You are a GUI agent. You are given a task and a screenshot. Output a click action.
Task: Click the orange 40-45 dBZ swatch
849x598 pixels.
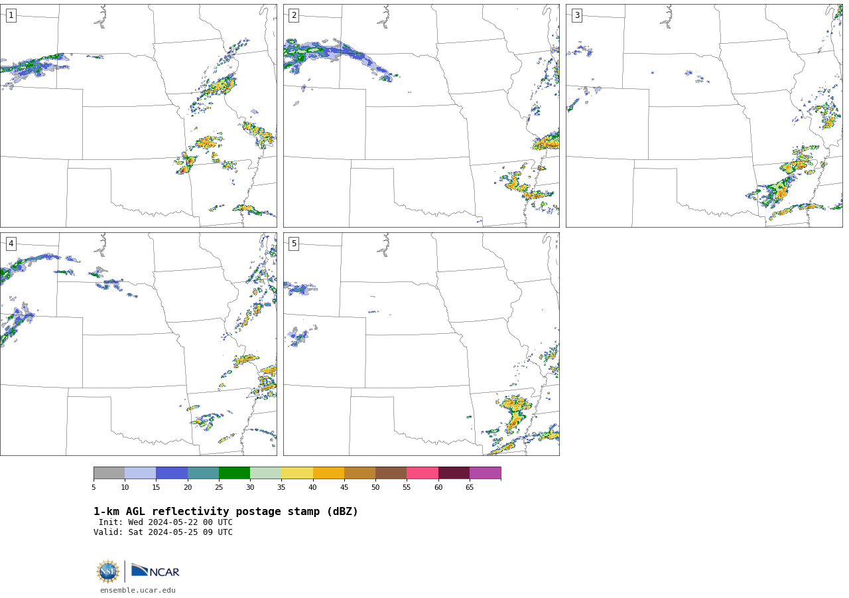coord(328,473)
